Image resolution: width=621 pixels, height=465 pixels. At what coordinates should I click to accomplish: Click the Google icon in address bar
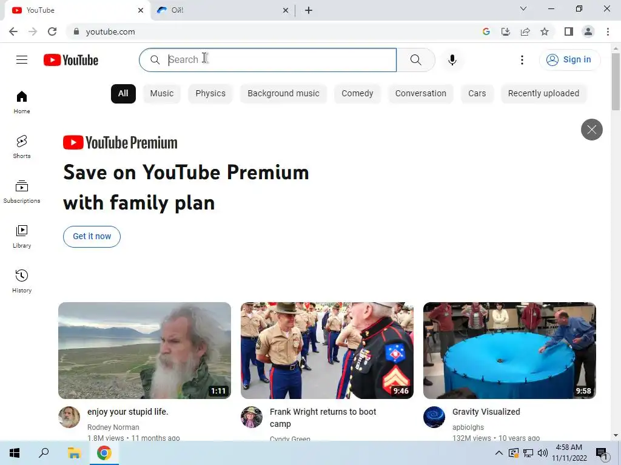[x=486, y=31]
